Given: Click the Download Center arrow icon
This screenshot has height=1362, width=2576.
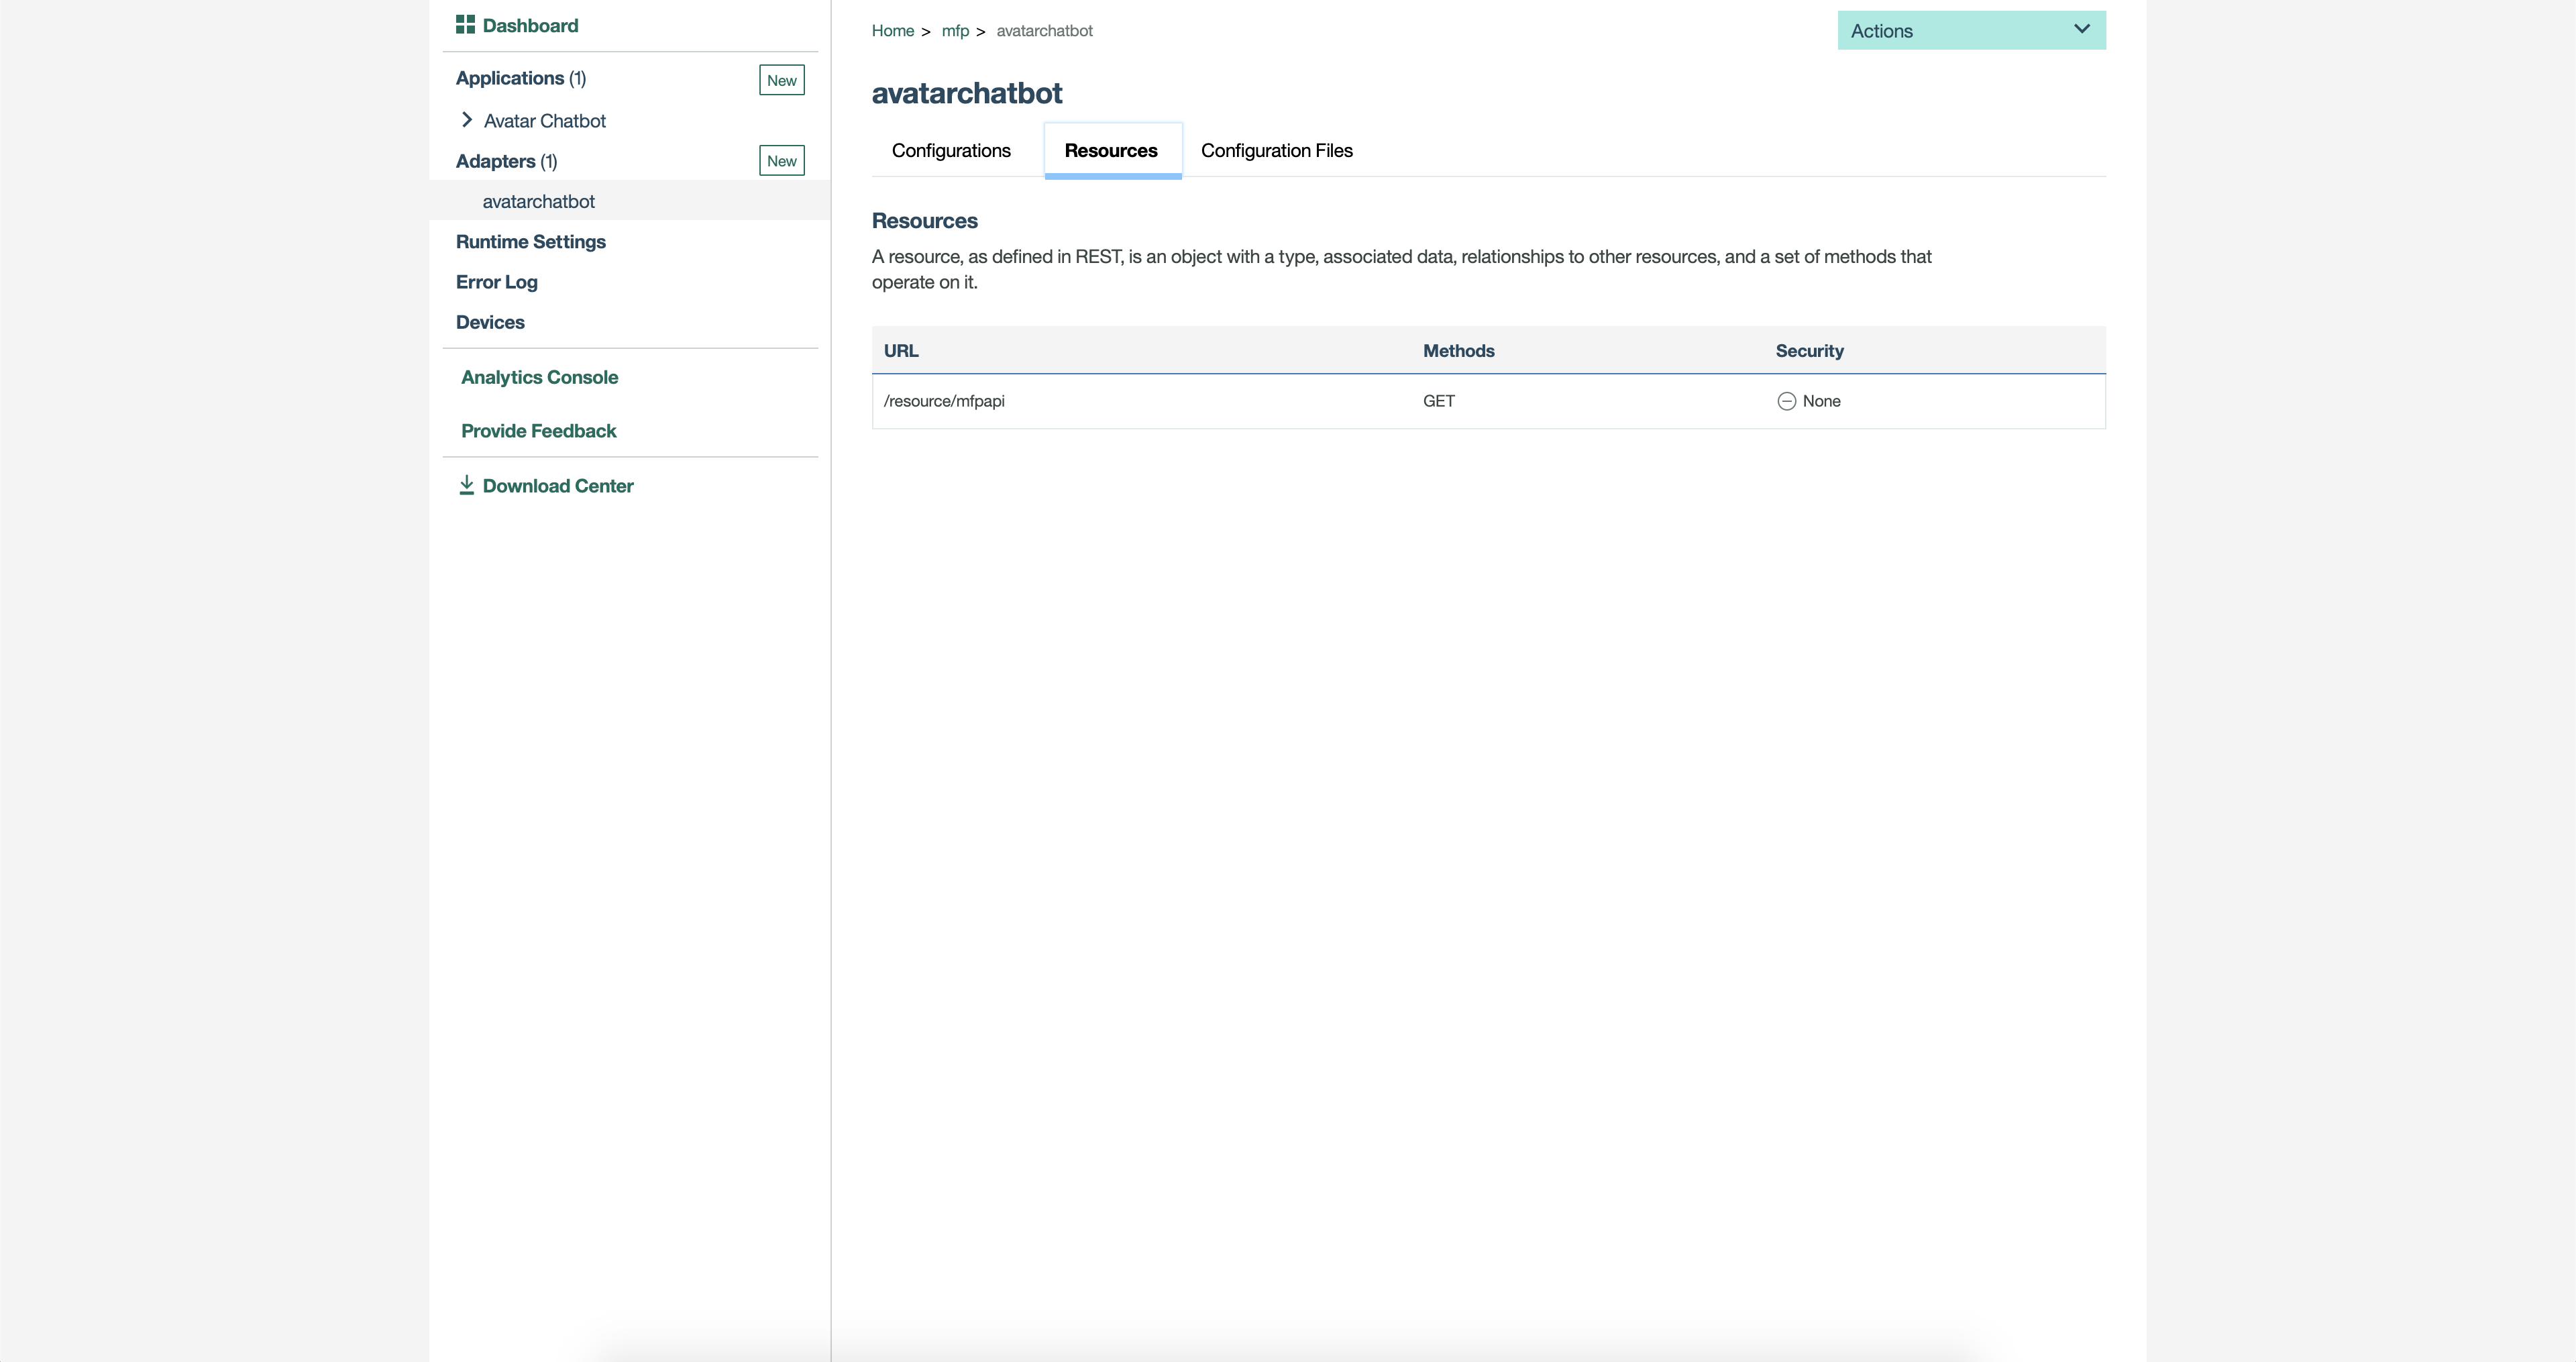Looking at the screenshot, I should point(466,485).
